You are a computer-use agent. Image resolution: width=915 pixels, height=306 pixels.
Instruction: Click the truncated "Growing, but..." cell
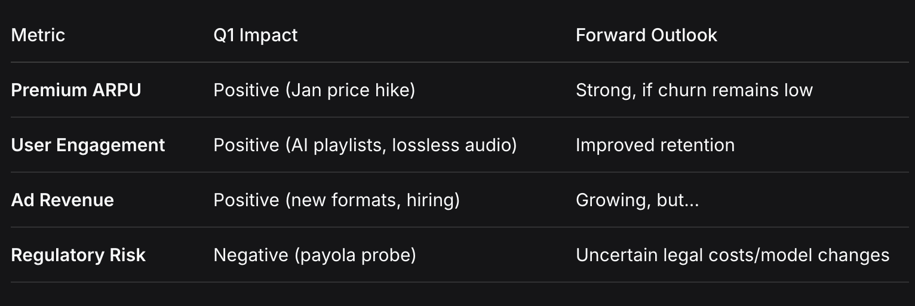pyautogui.click(x=637, y=200)
